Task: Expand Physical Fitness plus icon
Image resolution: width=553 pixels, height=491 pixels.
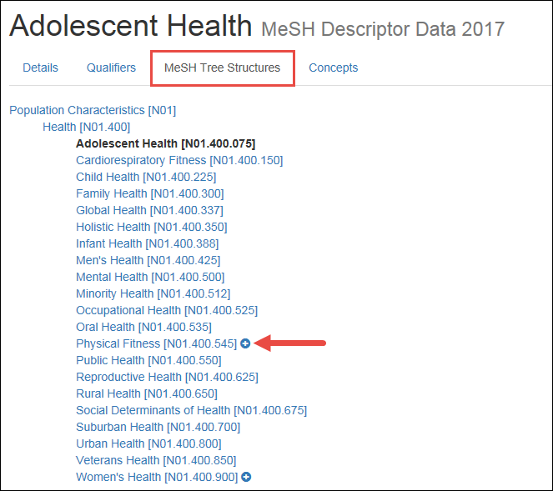Action: coord(245,343)
